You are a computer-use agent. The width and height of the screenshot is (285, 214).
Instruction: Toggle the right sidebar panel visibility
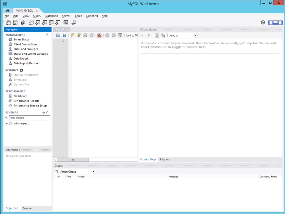tap(281, 23)
